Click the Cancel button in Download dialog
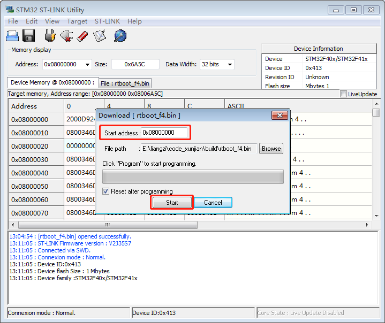 pos(213,203)
